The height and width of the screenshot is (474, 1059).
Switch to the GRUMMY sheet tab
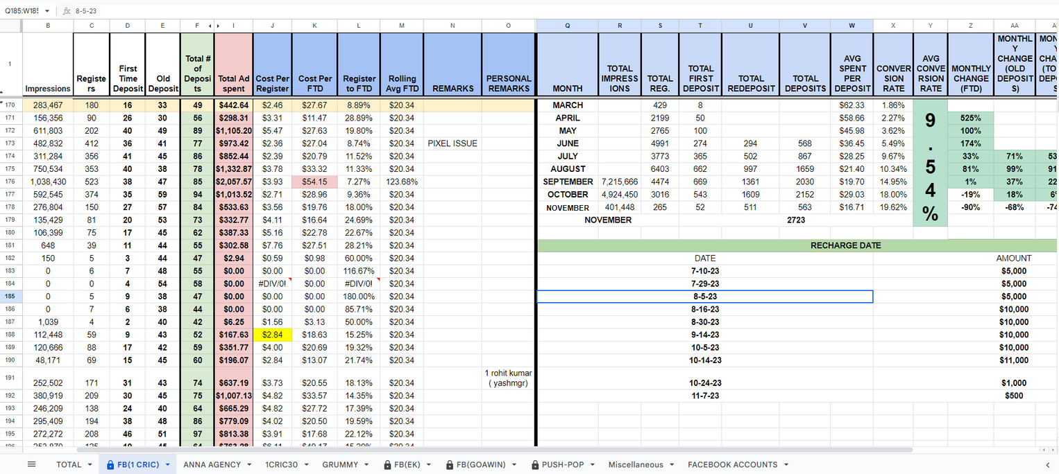pos(340,465)
